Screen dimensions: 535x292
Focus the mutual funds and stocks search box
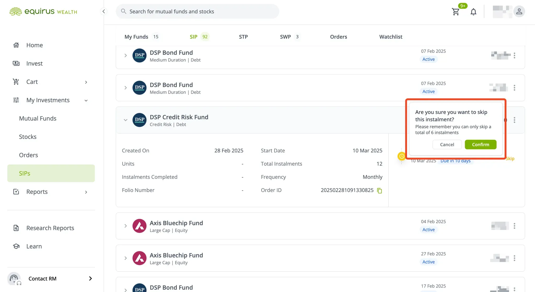[197, 11]
